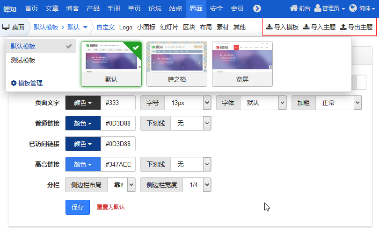Open the 简体 language dropdown
The image size is (379, 231).
pyautogui.click(x=367, y=8)
